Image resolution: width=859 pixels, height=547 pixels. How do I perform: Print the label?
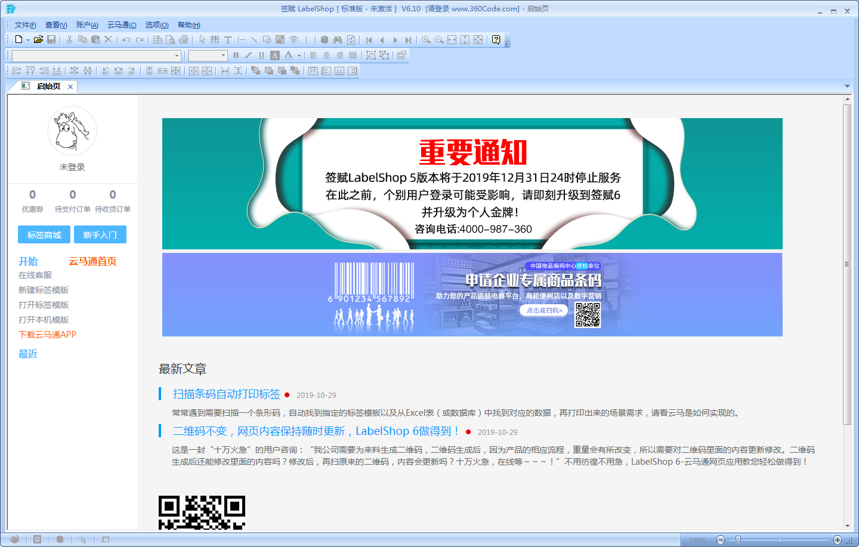pyautogui.click(x=184, y=40)
